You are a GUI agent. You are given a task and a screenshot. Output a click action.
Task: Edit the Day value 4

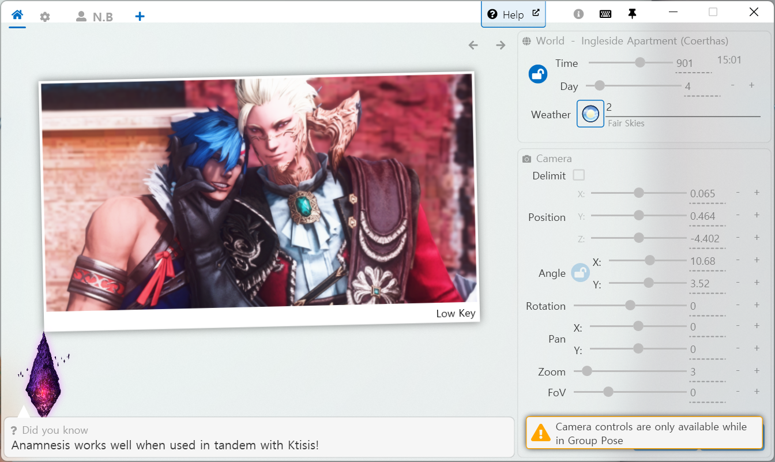702,87
